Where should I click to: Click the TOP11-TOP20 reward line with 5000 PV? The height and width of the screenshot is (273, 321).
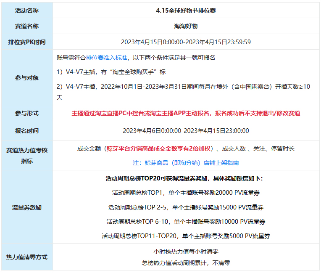[x=186, y=236]
